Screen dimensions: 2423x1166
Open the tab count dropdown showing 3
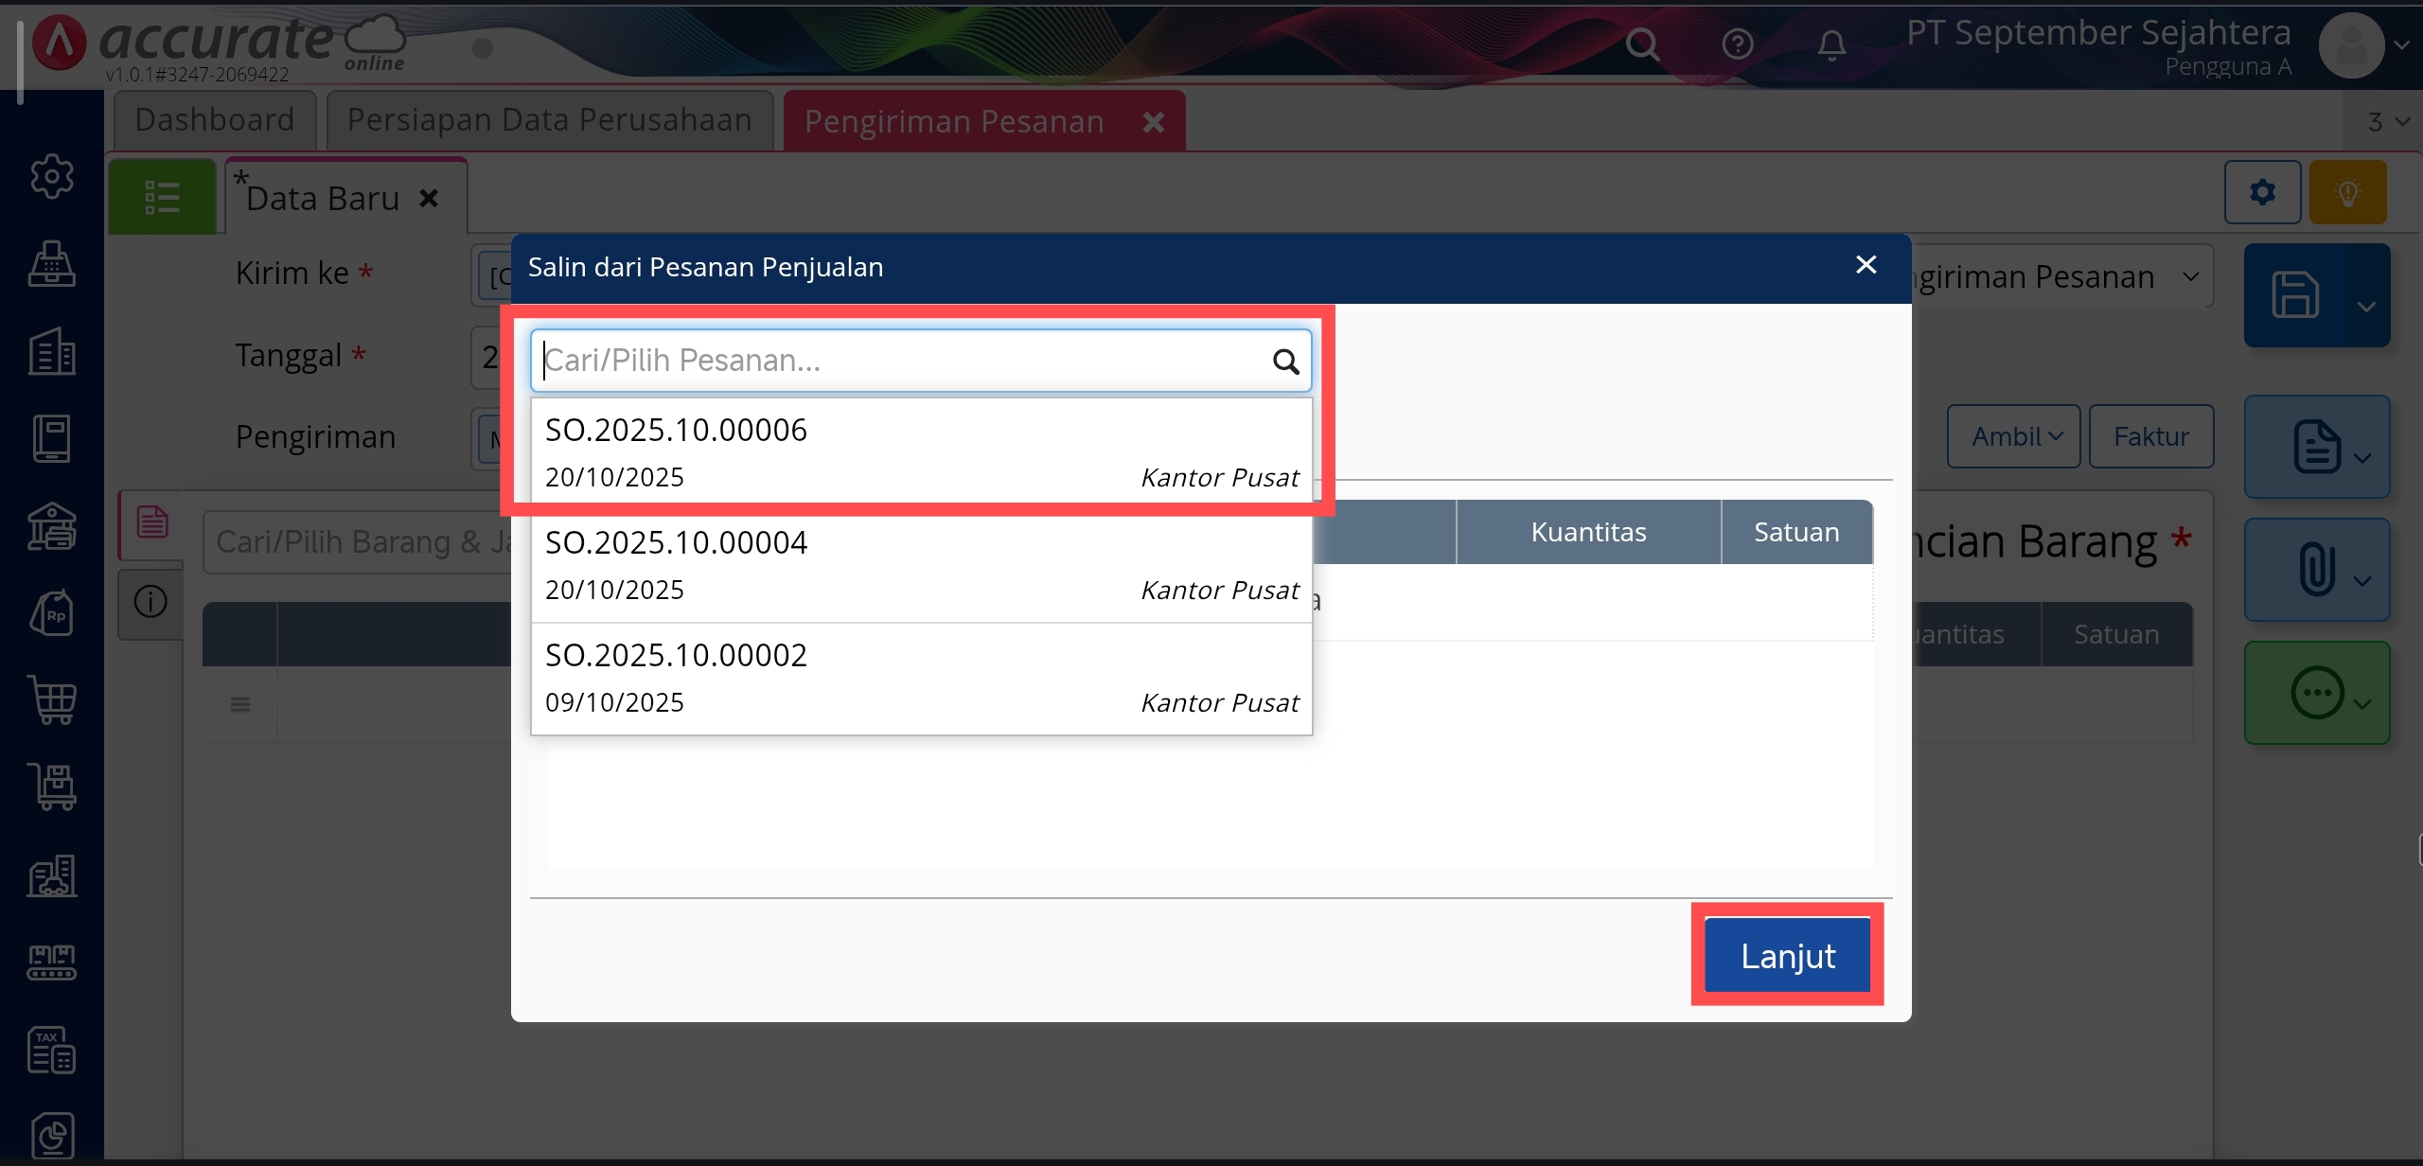[x=2387, y=122]
